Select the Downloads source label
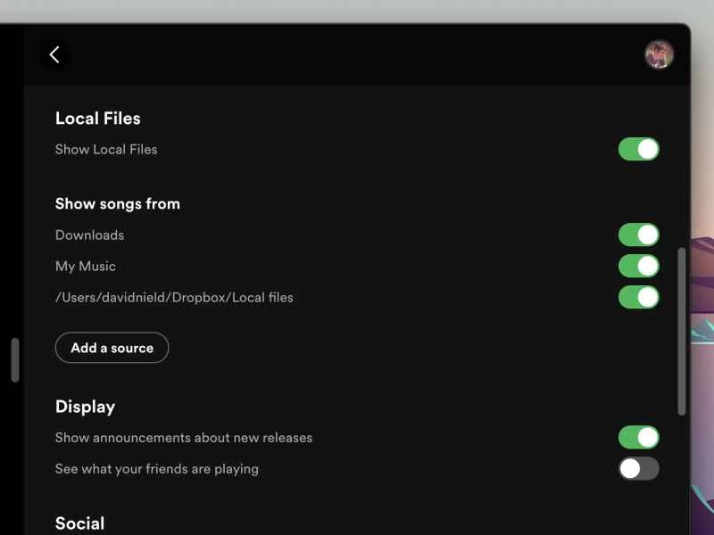This screenshot has height=535, width=714. click(89, 235)
